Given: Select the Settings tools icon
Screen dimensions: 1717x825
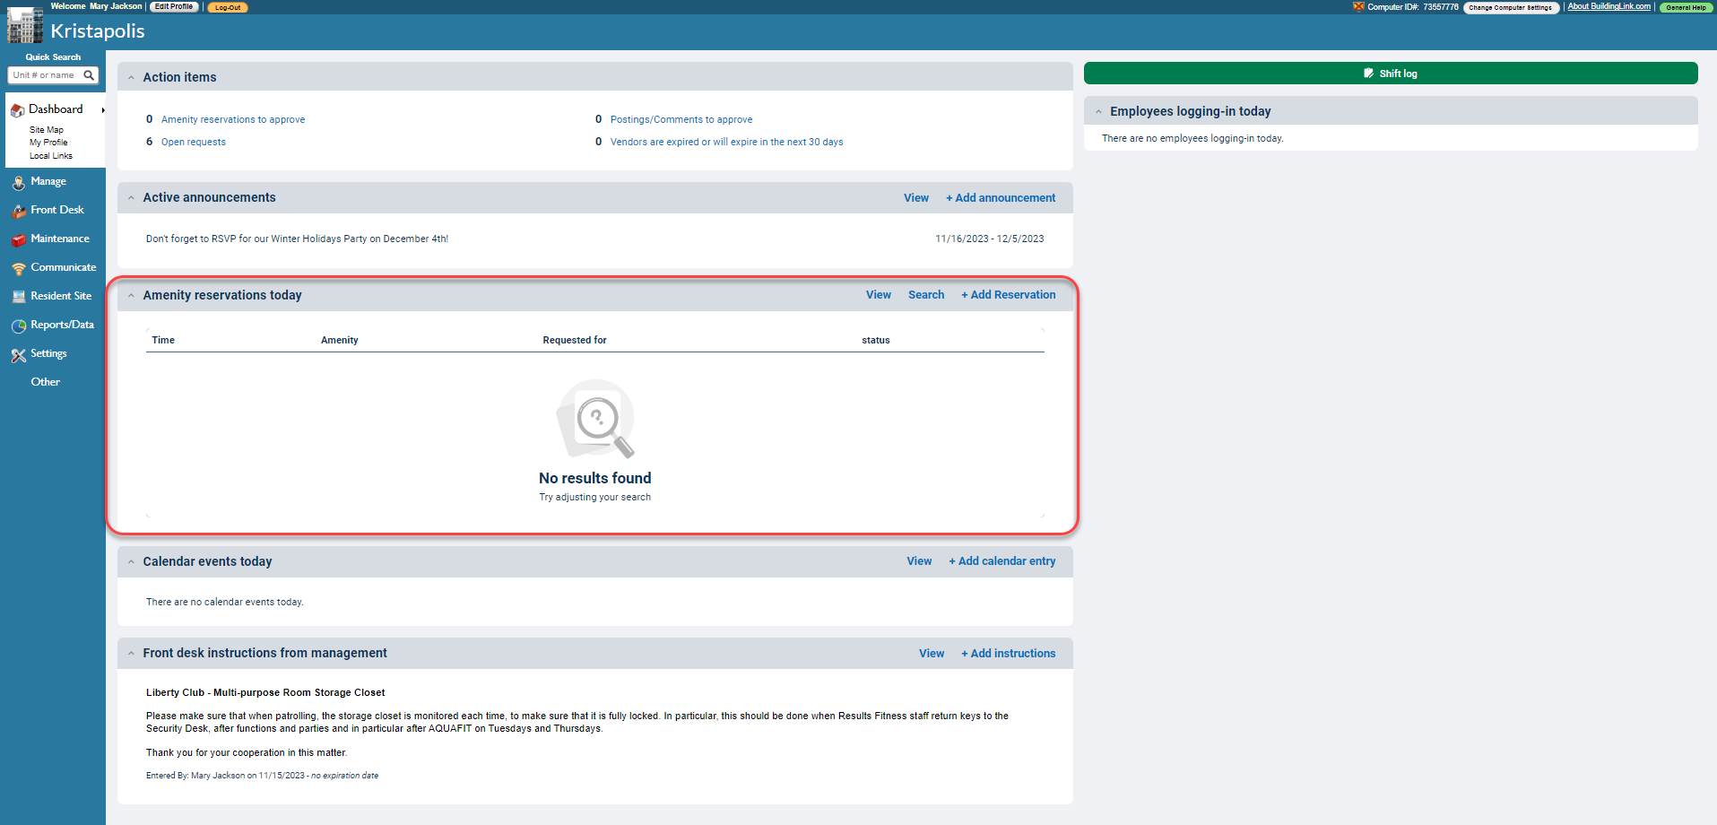Looking at the screenshot, I should (x=18, y=353).
